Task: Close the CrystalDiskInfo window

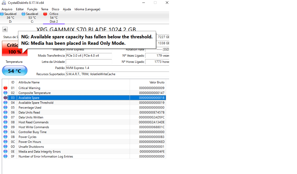Action: (167, 3)
